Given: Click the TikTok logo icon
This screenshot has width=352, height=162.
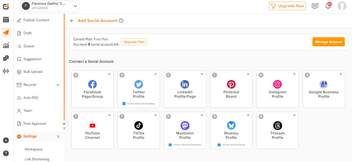Looking at the screenshot, I should coord(139,126).
